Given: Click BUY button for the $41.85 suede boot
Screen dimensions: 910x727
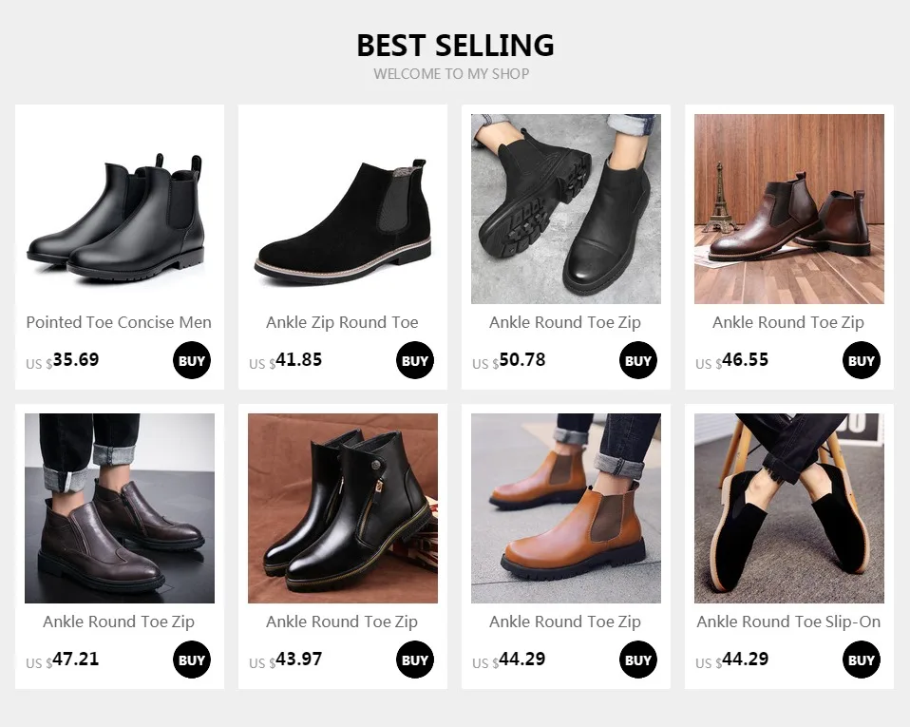Looking at the screenshot, I should click(x=415, y=360).
